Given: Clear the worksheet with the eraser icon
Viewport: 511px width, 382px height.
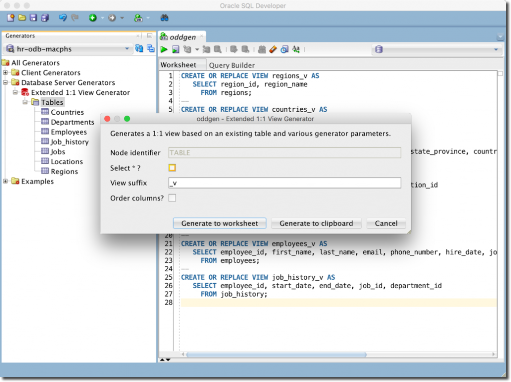Looking at the screenshot, I should pyautogui.click(x=273, y=49).
